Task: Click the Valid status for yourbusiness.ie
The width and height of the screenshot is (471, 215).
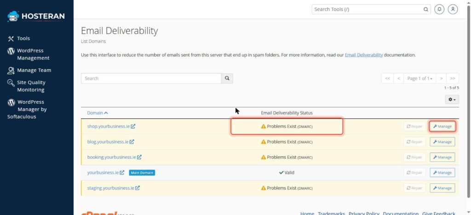Action: click(287, 172)
